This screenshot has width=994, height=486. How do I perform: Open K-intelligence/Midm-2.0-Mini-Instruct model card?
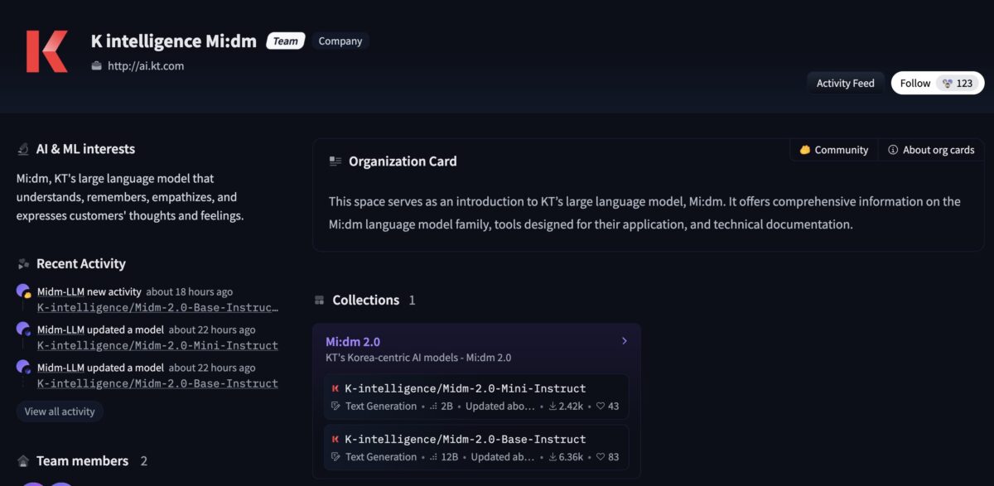(x=465, y=388)
